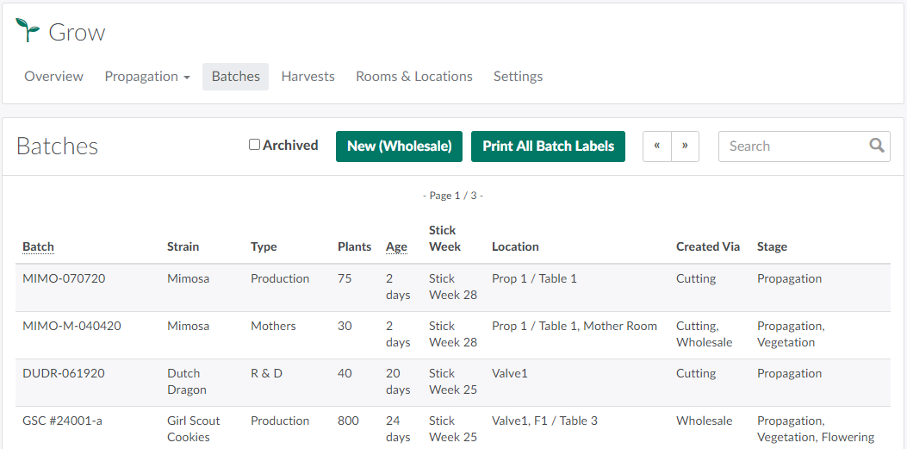The width and height of the screenshot is (907, 449).
Task: Open batch MIMO-M-040420
Action: tap(71, 326)
